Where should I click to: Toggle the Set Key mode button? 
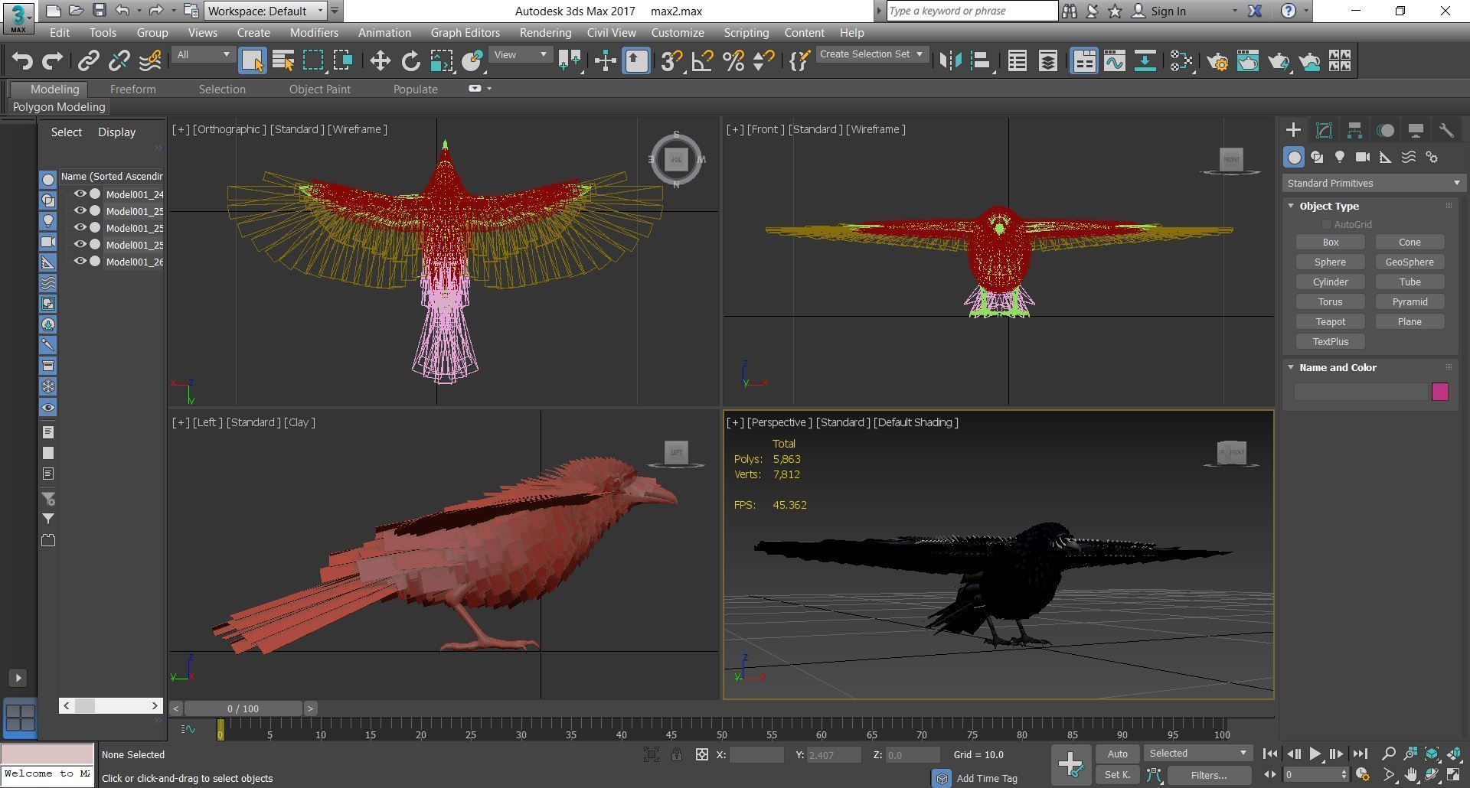1117,775
